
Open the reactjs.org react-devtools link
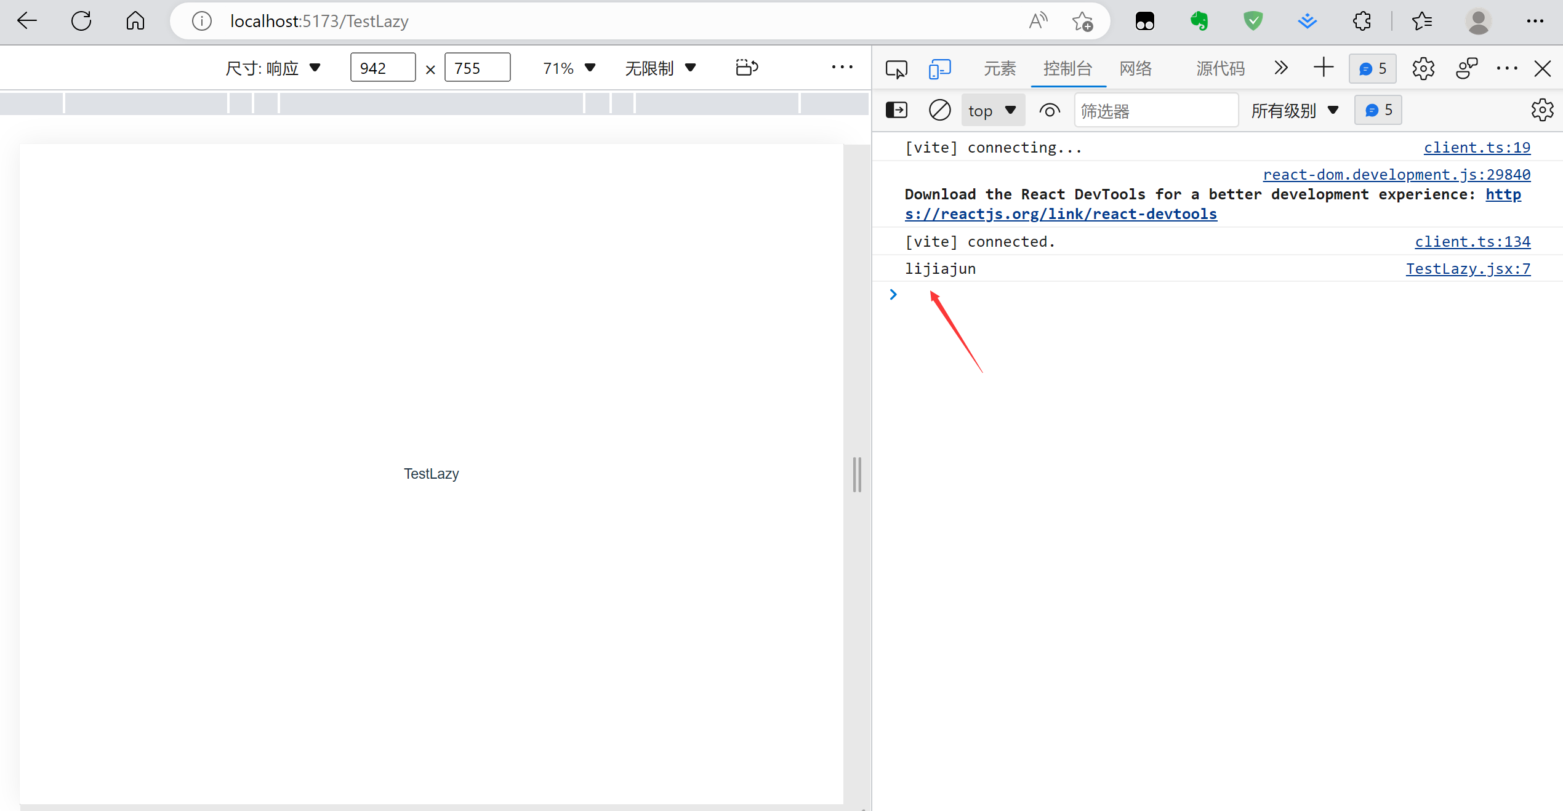(1061, 214)
